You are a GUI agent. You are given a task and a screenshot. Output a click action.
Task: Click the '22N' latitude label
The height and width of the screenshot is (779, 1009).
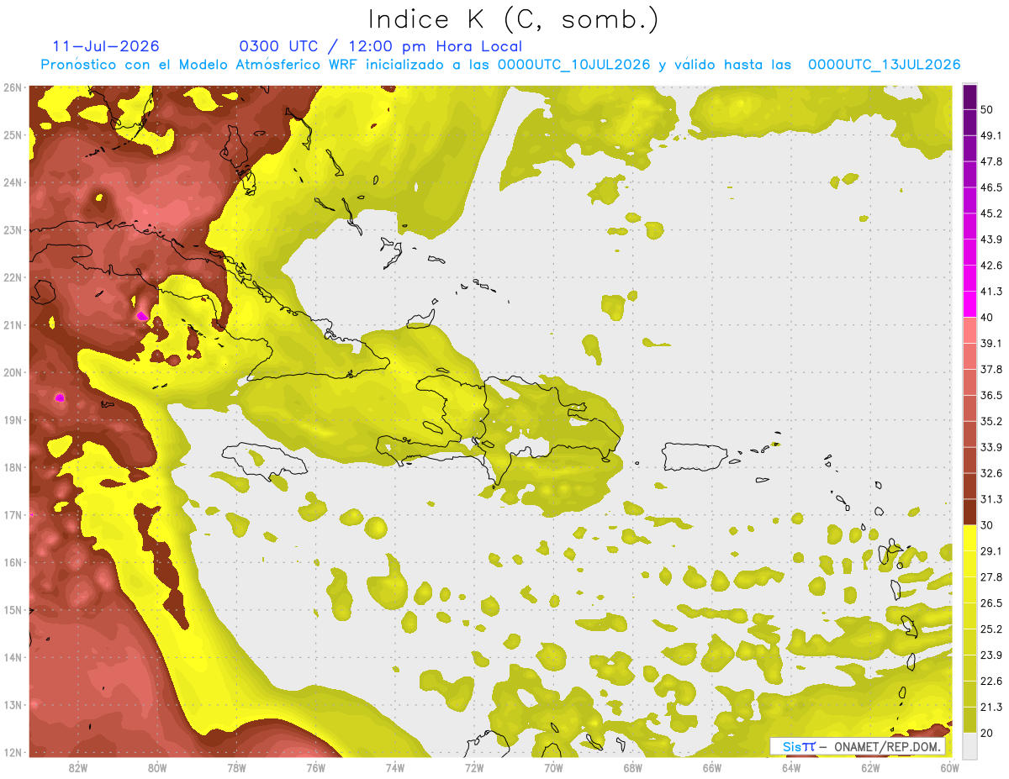pyautogui.click(x=13, y=277)
